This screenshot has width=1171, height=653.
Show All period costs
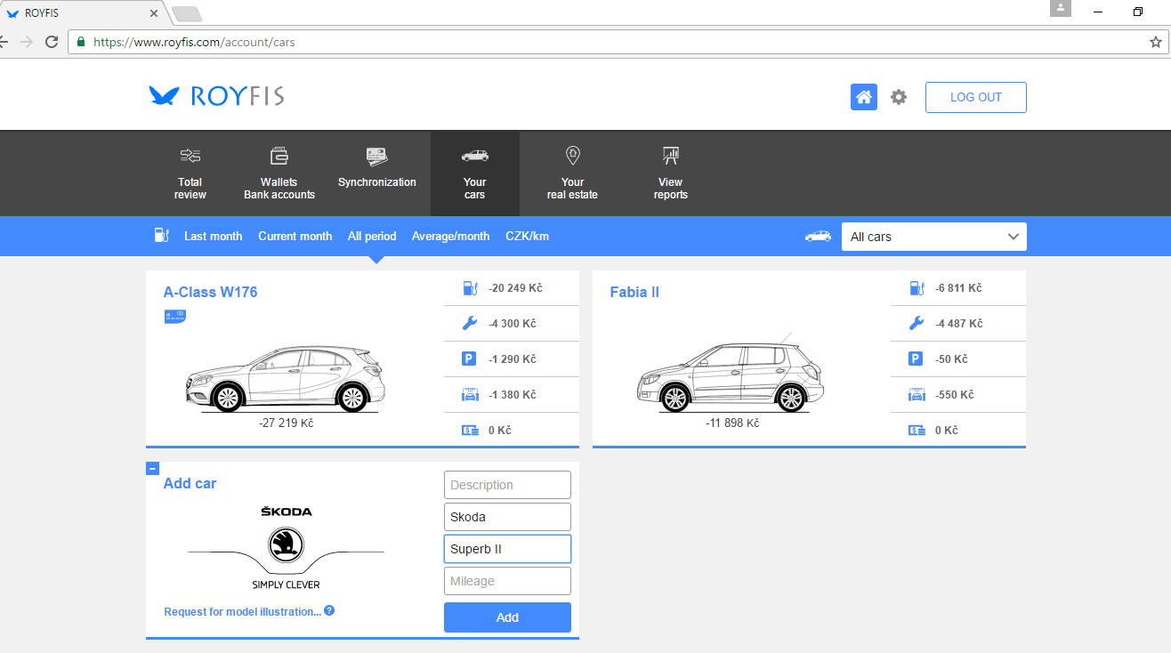point(372,237)
